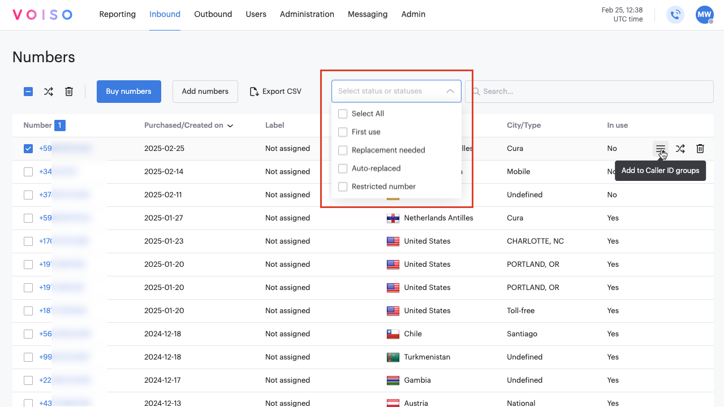Check the Restricted number filter option
724x407 pixels.
coord(343,187)
